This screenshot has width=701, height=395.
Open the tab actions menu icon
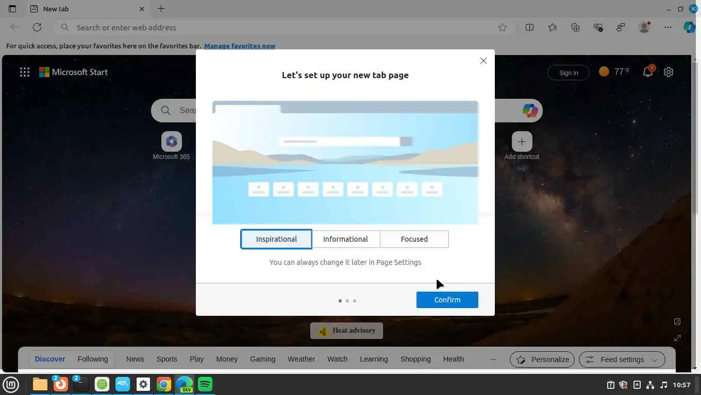point(12,9)
